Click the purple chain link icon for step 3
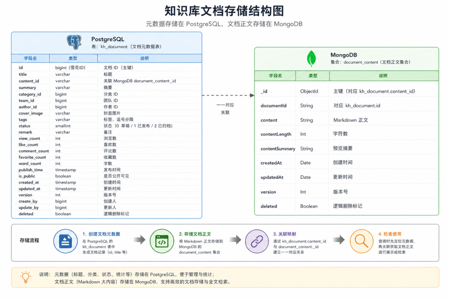The width and height of the screenshot is (449, 299). (x=257, y=241)
